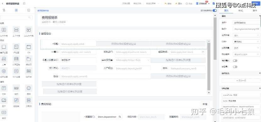
Task: Collapse the status section arrow in properties
Action: click(x=260, y=73)
